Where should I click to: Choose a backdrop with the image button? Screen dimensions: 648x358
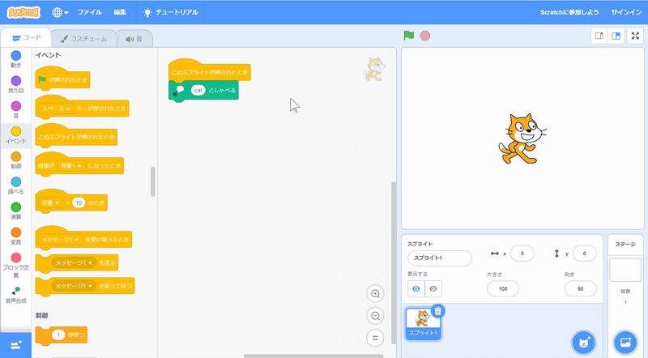(x=625, y=343)
